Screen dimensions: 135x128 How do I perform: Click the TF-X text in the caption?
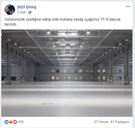pyautogui.click(x=104, y=19)
